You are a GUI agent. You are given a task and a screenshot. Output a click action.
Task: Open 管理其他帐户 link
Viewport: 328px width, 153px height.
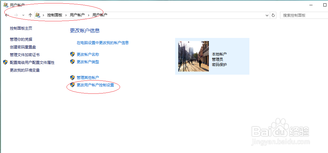(88, 77)
